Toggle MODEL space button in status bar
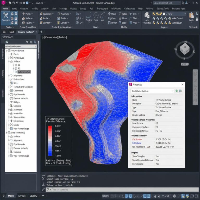The width and height of the screenshot is (200, 200). pyautogui.click(x=106, y=196)
